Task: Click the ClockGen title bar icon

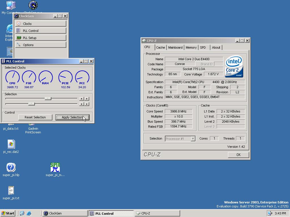Action: [x=16, y=16]
